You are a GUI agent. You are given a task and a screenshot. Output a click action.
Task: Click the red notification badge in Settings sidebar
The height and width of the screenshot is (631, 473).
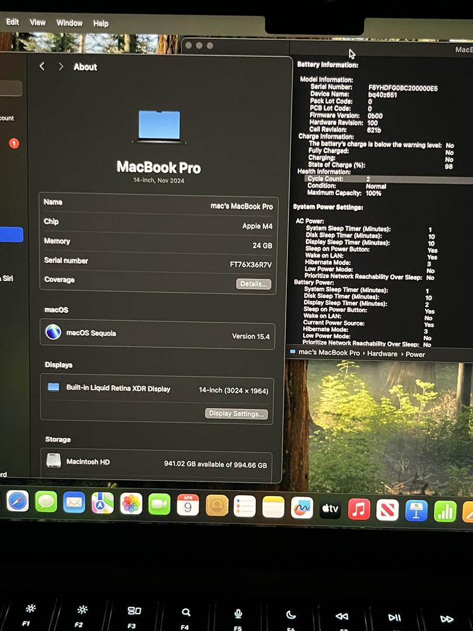[14, 143]
